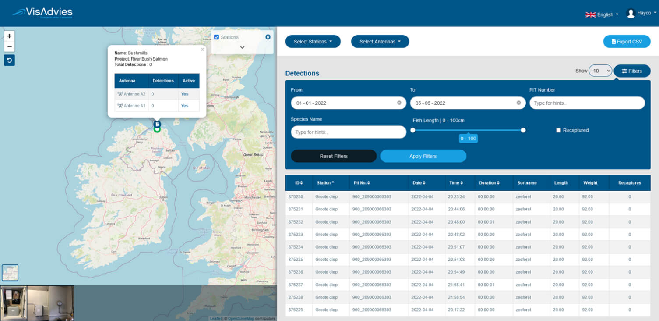Screen dimensions: 659x321
Task: Click the user profile avatar icon
Action: click(x=631, y=14)
